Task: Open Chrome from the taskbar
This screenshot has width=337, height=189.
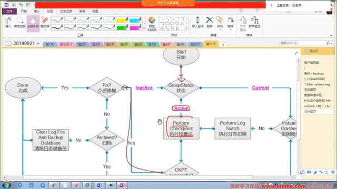Action: pos(54,185)
